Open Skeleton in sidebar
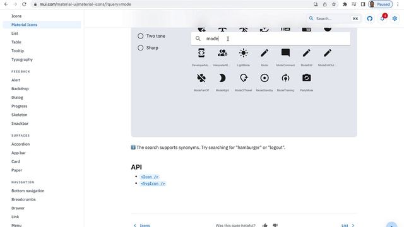 point(20,115)
